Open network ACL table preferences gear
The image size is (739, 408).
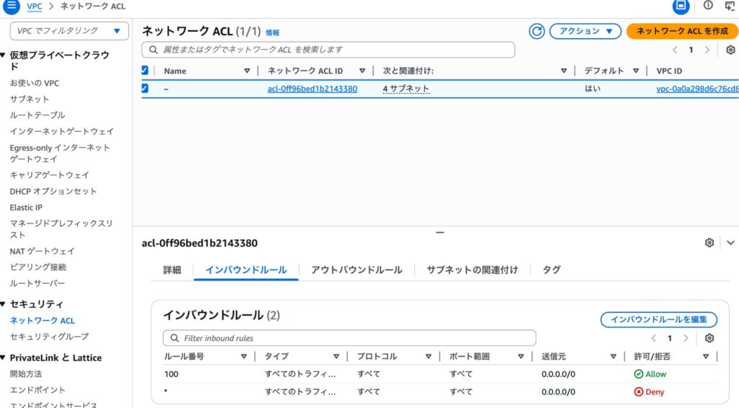730,50
